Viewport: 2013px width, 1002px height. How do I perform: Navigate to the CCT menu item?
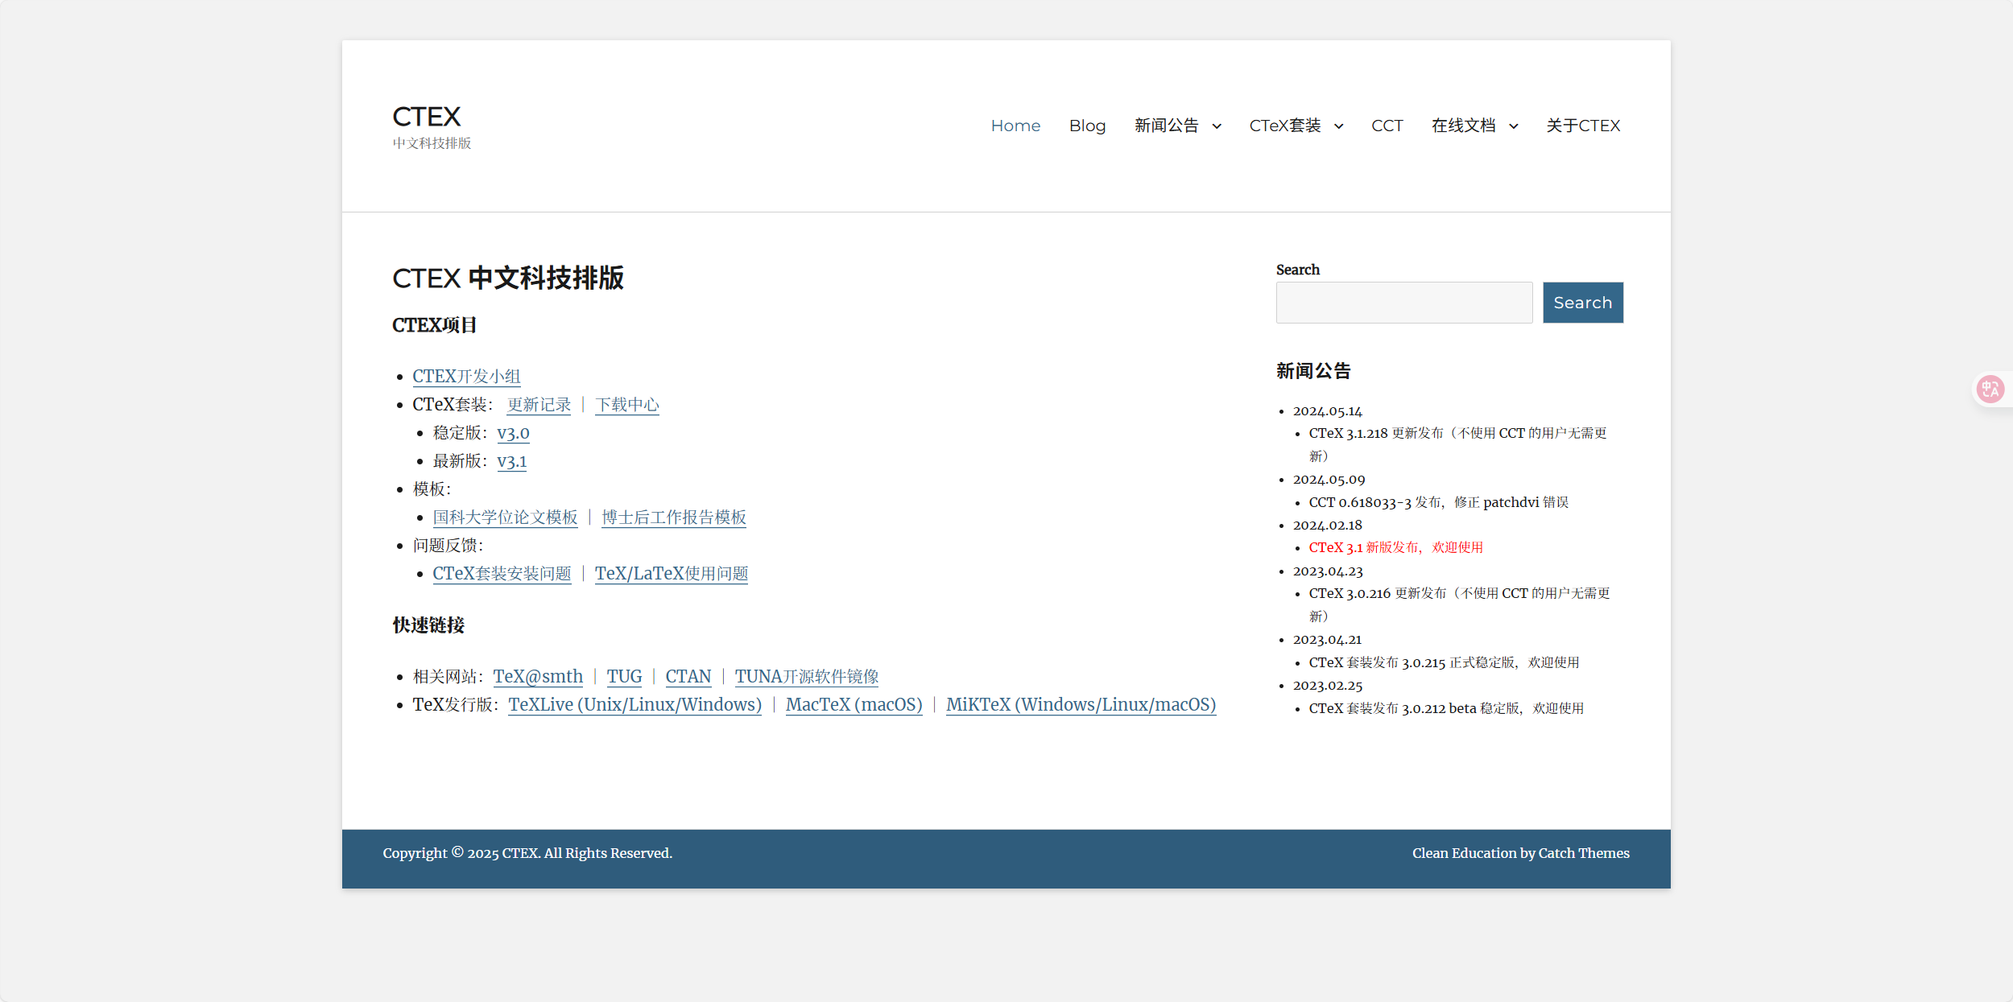[x=1387, y=126]
